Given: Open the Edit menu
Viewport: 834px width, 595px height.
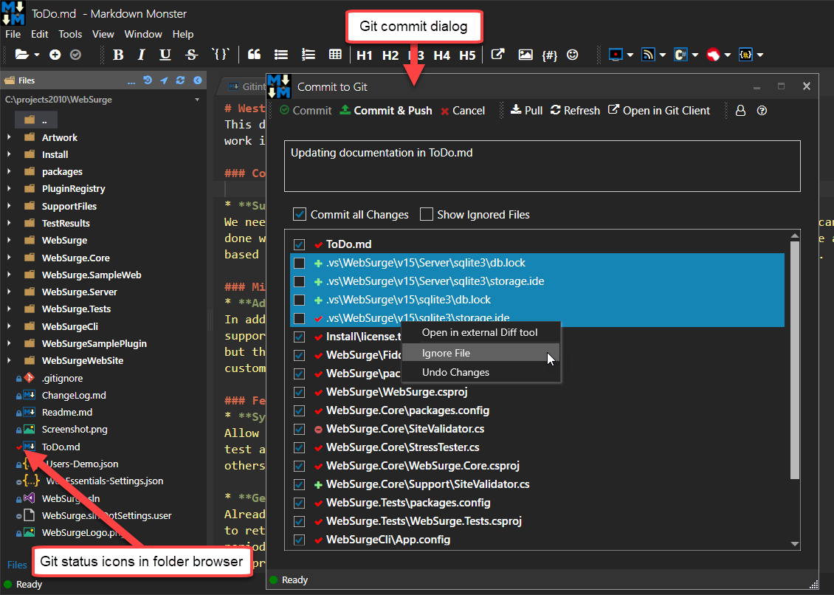Looking at the screenshot, I should point(39,34).
